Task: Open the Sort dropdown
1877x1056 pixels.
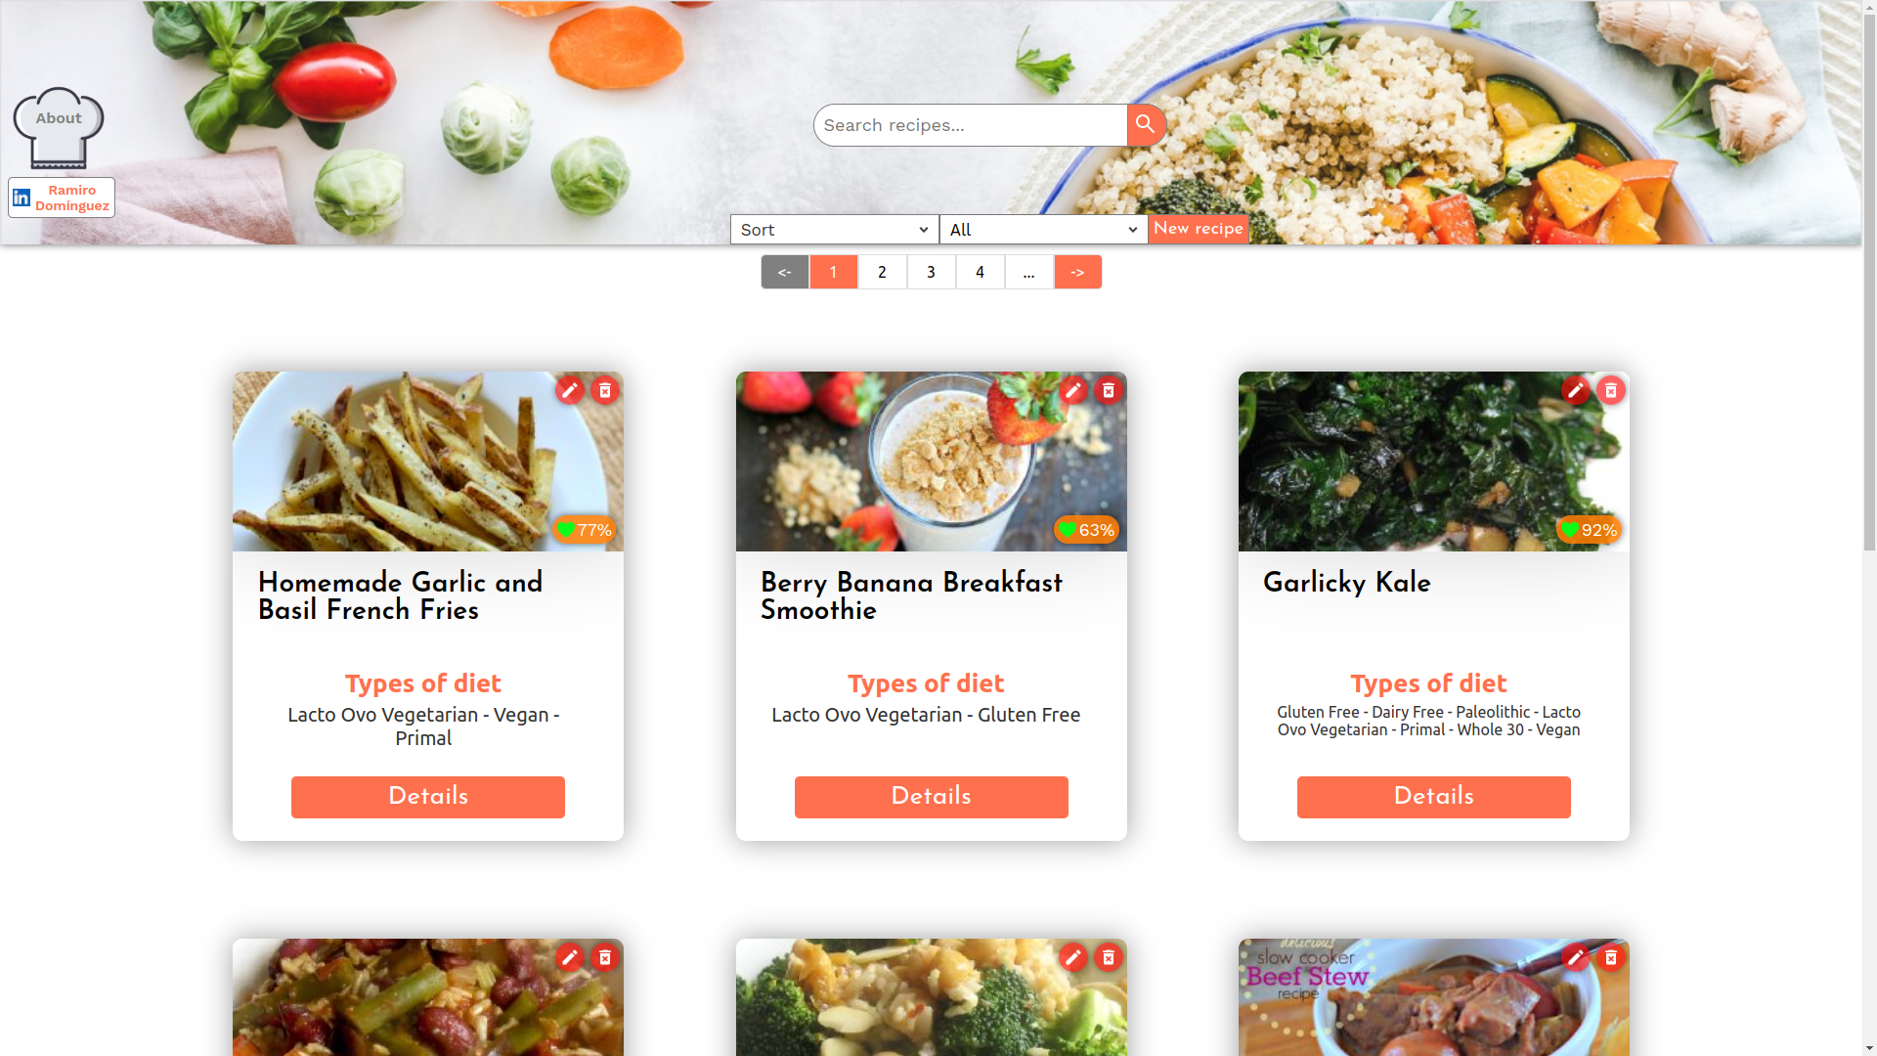Action: pos(834,230)
